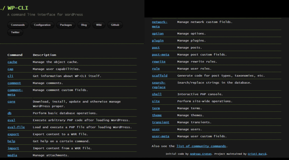289x160 pixels.
Task: Open the scaffold command link
Action: click(x=160, y=76)
